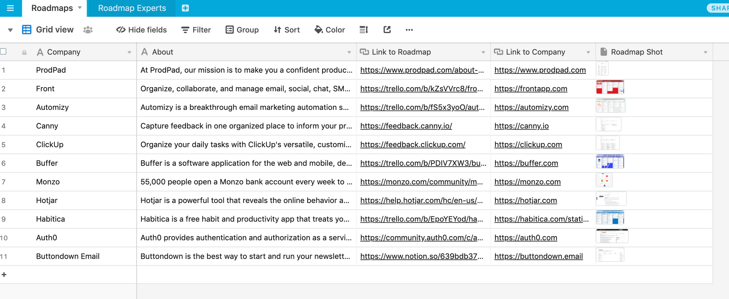Open the Sort options
Image resolution: width=729 pixels, height=299 pixels.
coord(287,30)
